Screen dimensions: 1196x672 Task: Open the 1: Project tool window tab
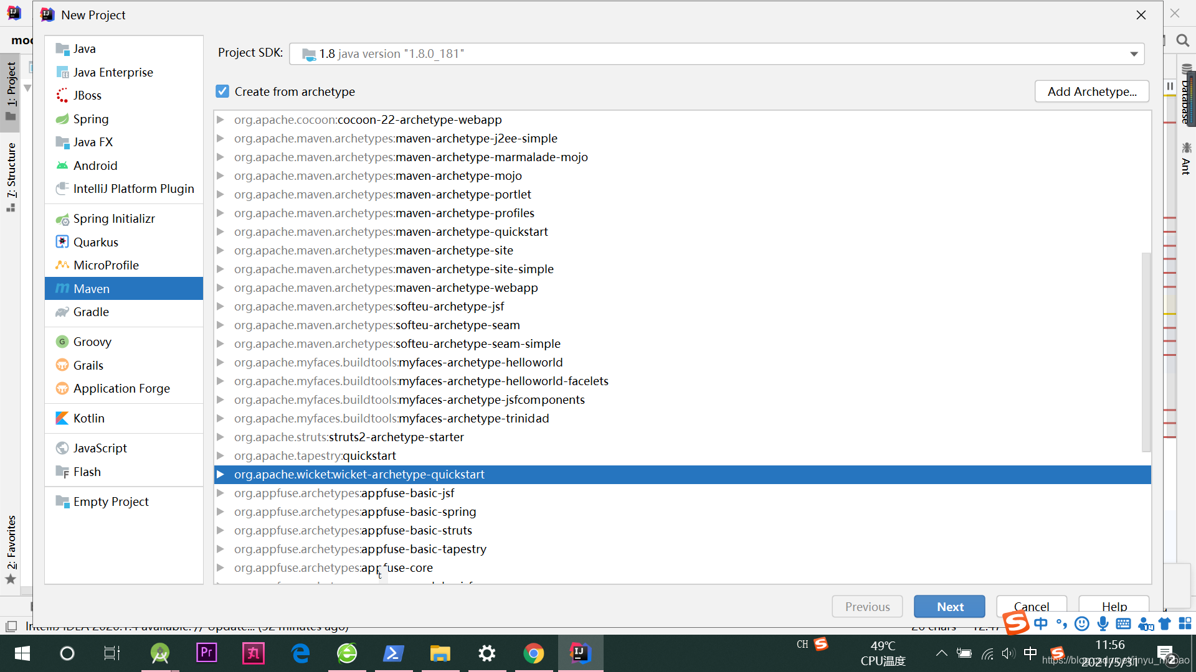[11, 92]
